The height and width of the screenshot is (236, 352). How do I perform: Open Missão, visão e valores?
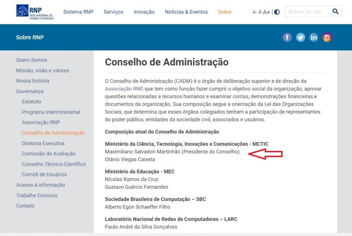tap(43, 71)
